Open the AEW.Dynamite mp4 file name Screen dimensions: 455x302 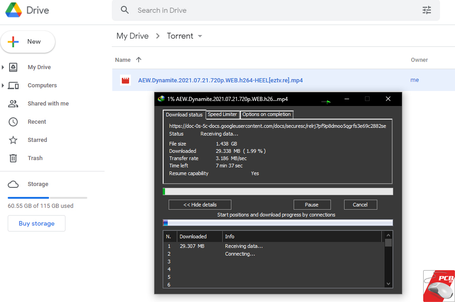coord(220,81)
